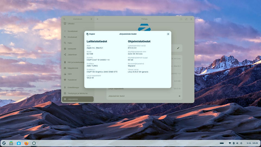Click pencil icon to edit device name

(x=178, y=48)
